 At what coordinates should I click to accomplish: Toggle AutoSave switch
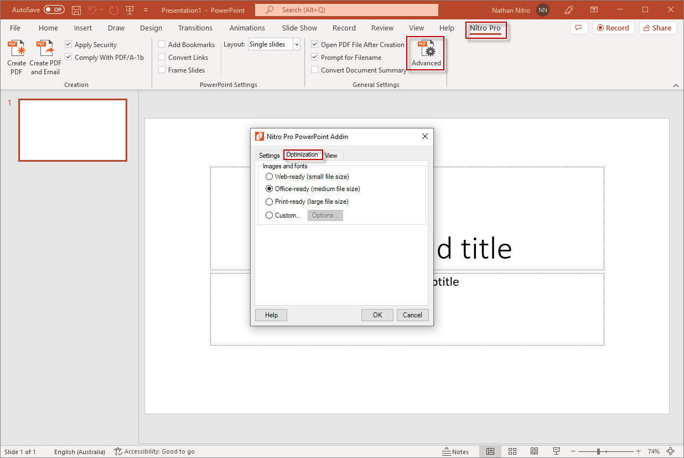click(54, 10)
